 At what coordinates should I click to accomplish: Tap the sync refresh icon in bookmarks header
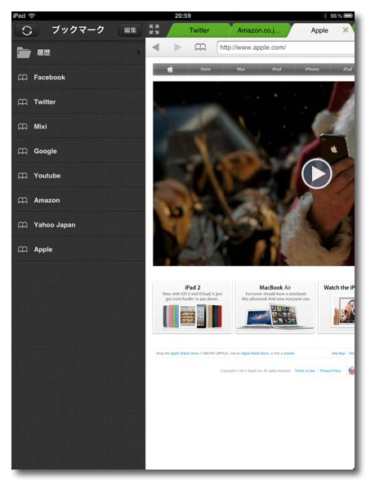click(27, 30)
